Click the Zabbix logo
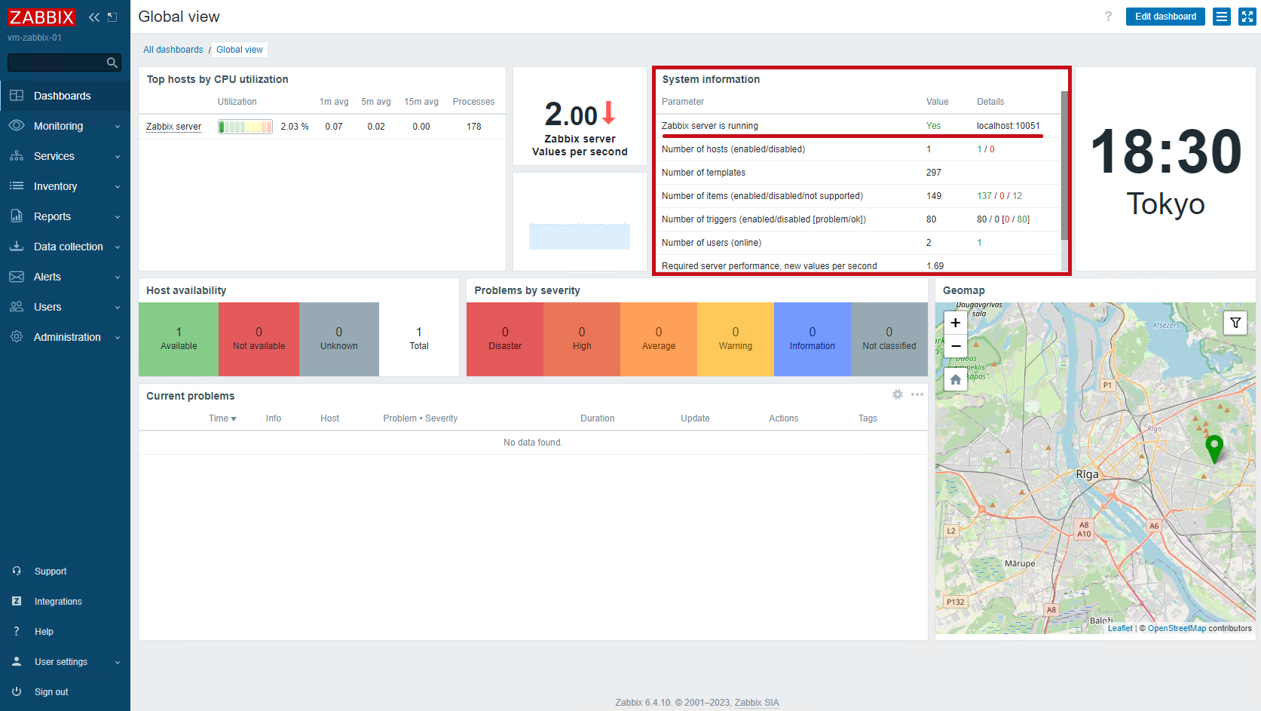Viewport: 1261px width, 711px height. click(41, 17)
